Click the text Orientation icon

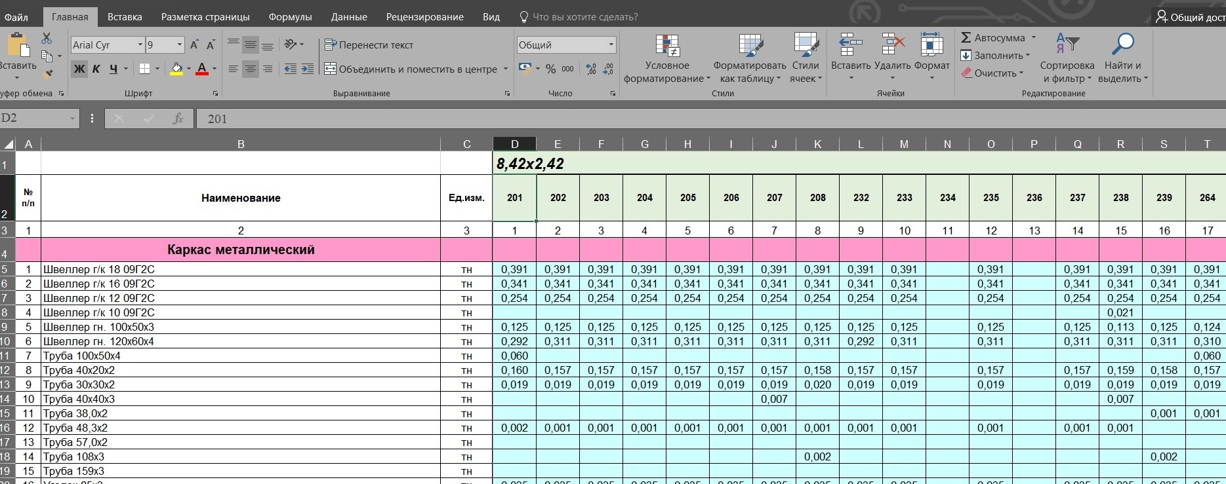[x=291, y=45]
